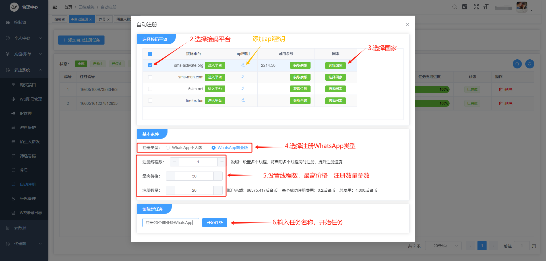Select WhatsApp个人版 radio option

pyautogui.click(x=168, y=148)
